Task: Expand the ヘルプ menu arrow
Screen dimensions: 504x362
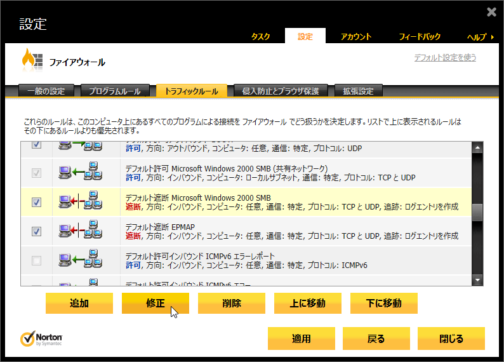Action: tap(493, 37)
